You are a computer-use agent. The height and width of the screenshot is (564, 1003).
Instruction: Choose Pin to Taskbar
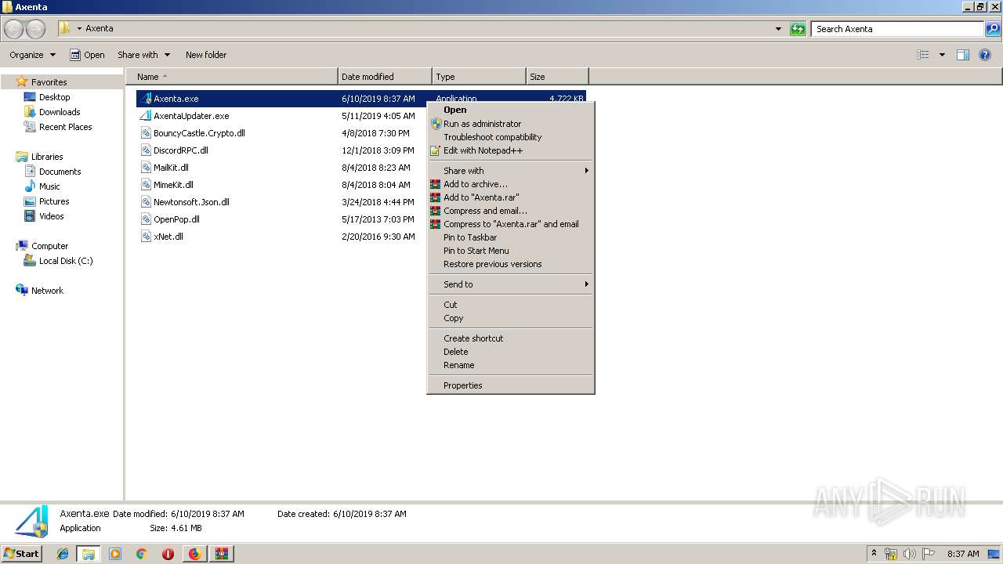(x=511, y=237)
